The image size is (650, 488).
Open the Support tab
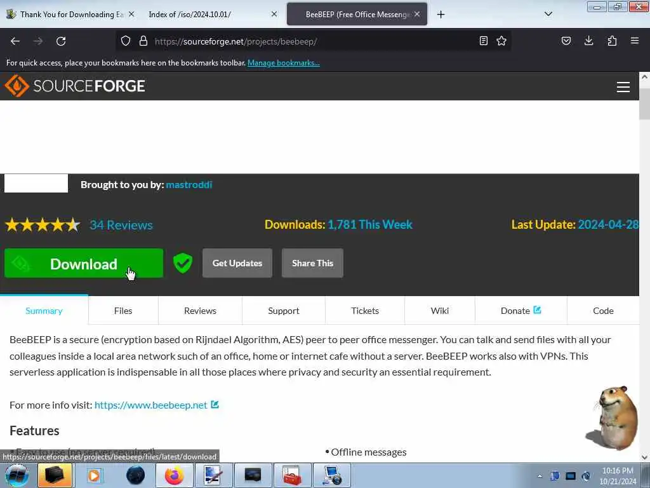coord(284,310)
